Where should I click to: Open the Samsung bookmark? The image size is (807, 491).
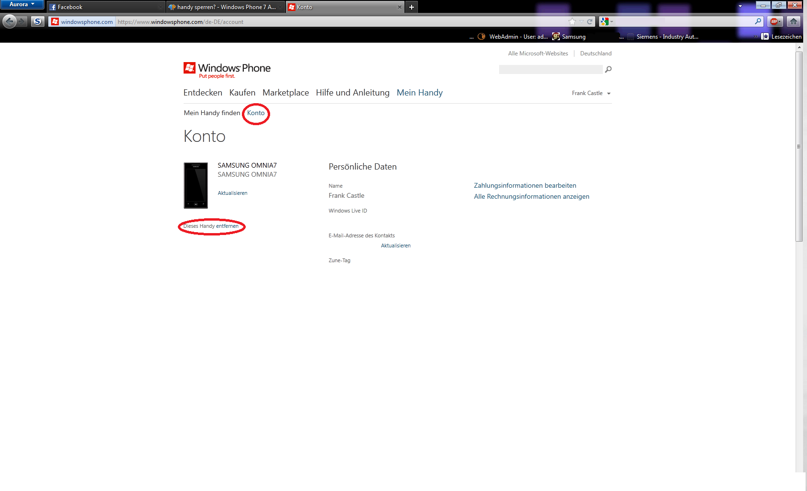569,36
